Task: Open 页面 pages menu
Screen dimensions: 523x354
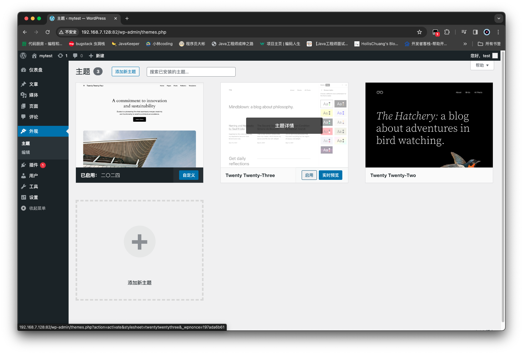Action: (x=43, y=106)
